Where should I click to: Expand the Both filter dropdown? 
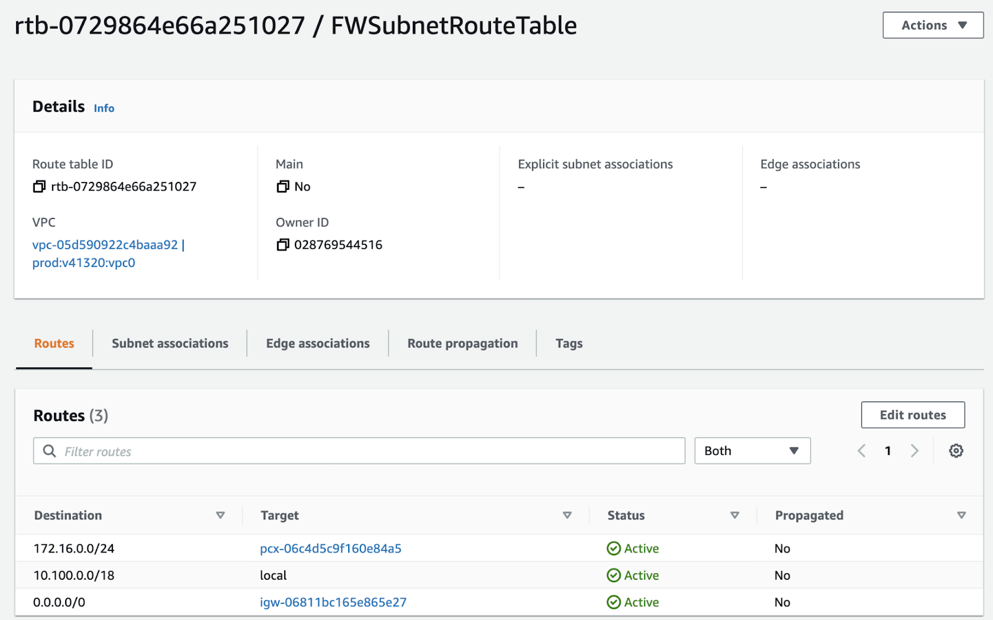pyautogui.click(x=752, y=451)
